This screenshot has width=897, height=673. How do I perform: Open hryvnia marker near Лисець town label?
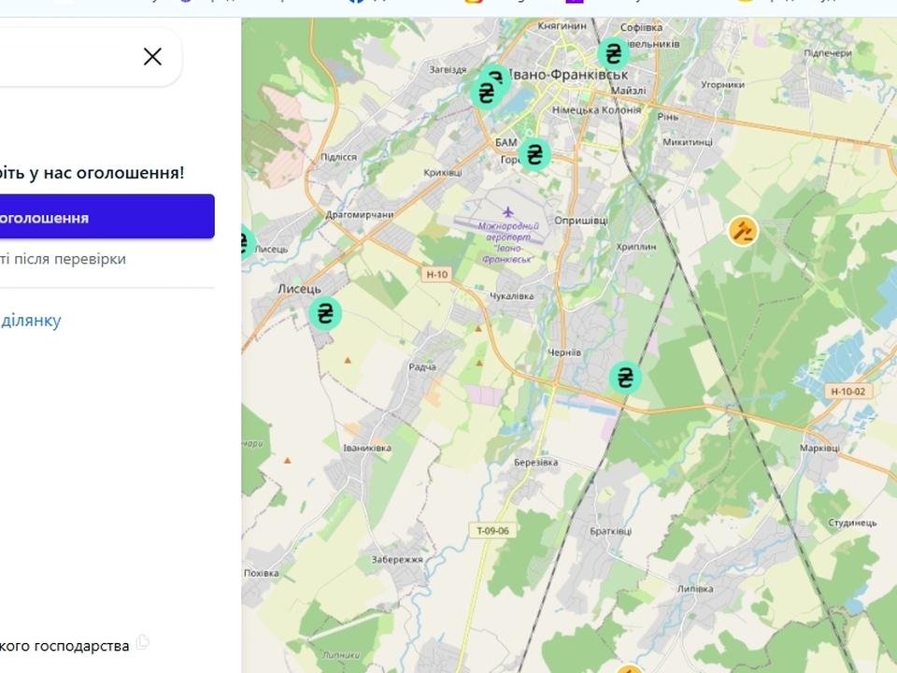click(x=325, y=314)
